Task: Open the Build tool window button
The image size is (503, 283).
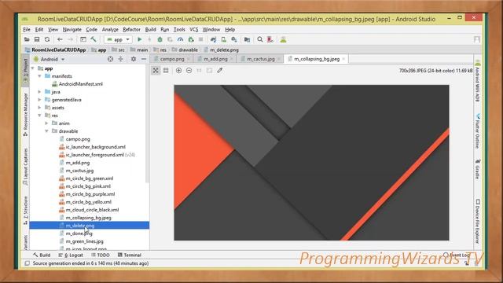Action: [42, 255]
